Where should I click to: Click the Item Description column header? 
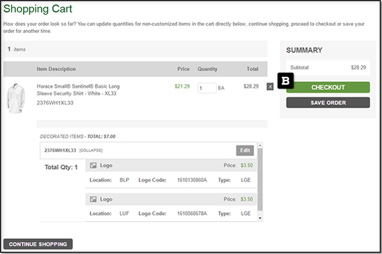pos(56,69)
